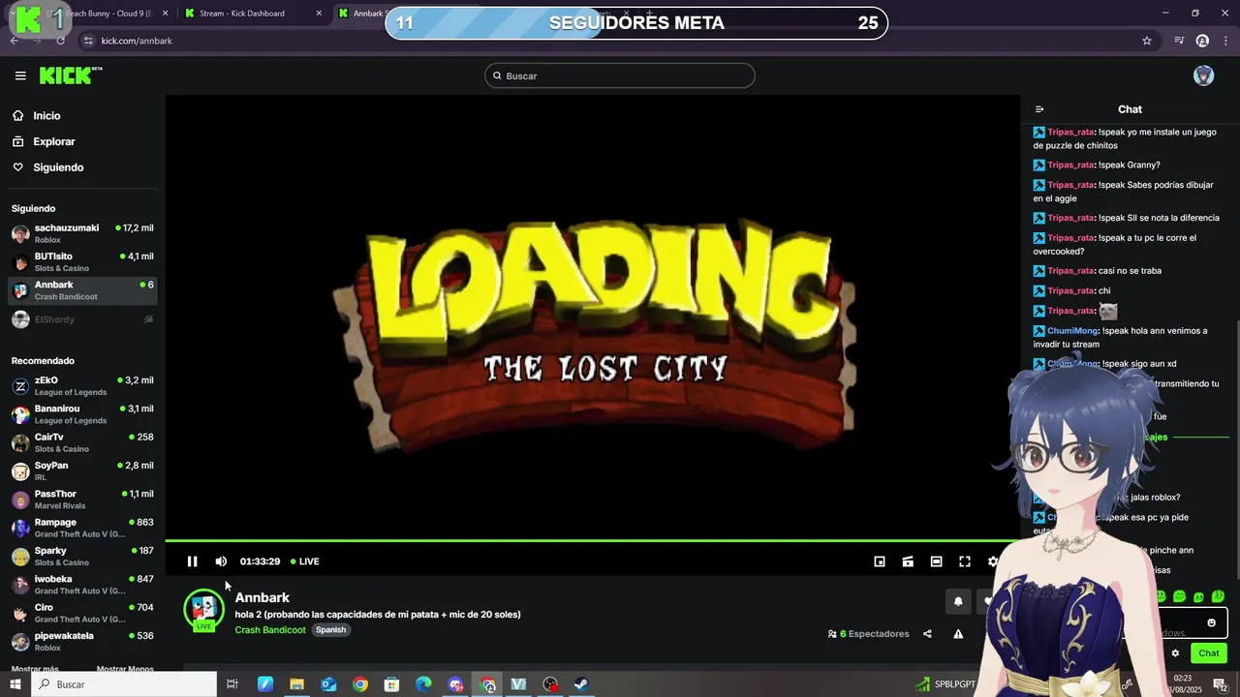The height and width of the screenshot is (697, 1240).
Task: Click Windows taskbar search box
Action: pyautogui.click(x=124, y=684)
